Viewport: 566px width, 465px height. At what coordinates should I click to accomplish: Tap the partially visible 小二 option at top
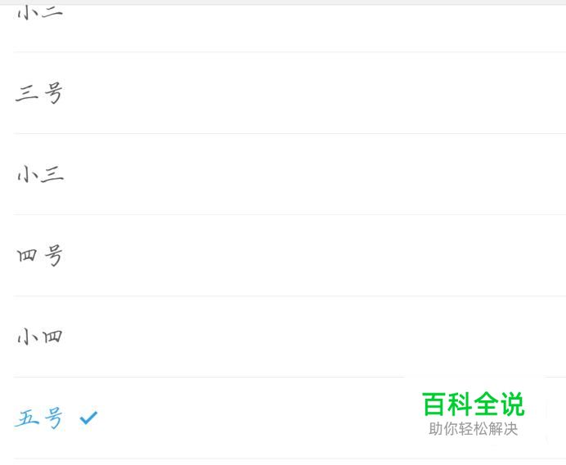(40, 12)
